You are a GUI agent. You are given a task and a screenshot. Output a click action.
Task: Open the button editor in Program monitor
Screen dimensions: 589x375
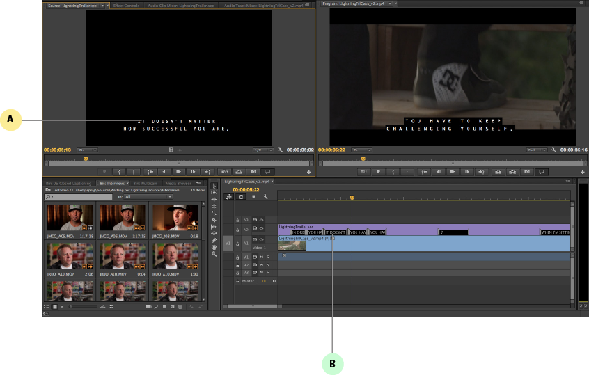click(x=582, y=173)
